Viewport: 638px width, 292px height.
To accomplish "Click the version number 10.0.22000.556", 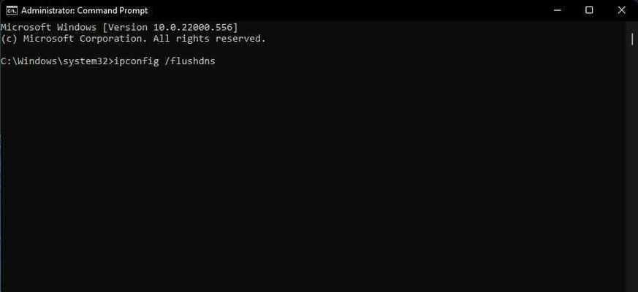I will click(x=193, y=28).
